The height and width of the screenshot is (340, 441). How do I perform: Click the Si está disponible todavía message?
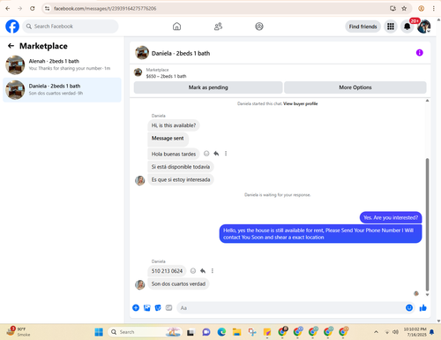pyautogui.click(x=181, y=167)
